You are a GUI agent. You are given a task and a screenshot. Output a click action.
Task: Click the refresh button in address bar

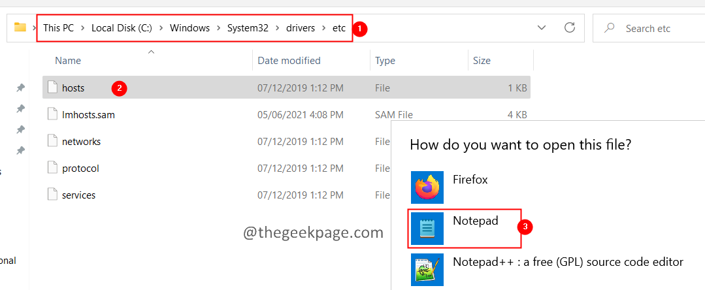pyautogui.click(x=570, y=28)
